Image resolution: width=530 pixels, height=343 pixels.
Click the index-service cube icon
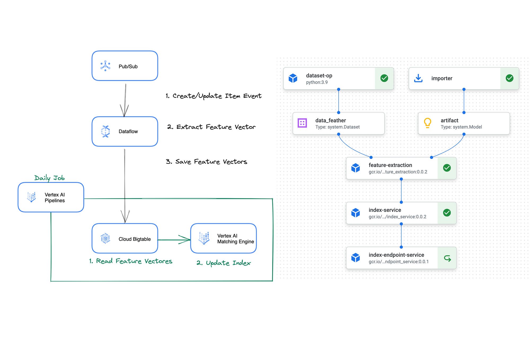355,213
